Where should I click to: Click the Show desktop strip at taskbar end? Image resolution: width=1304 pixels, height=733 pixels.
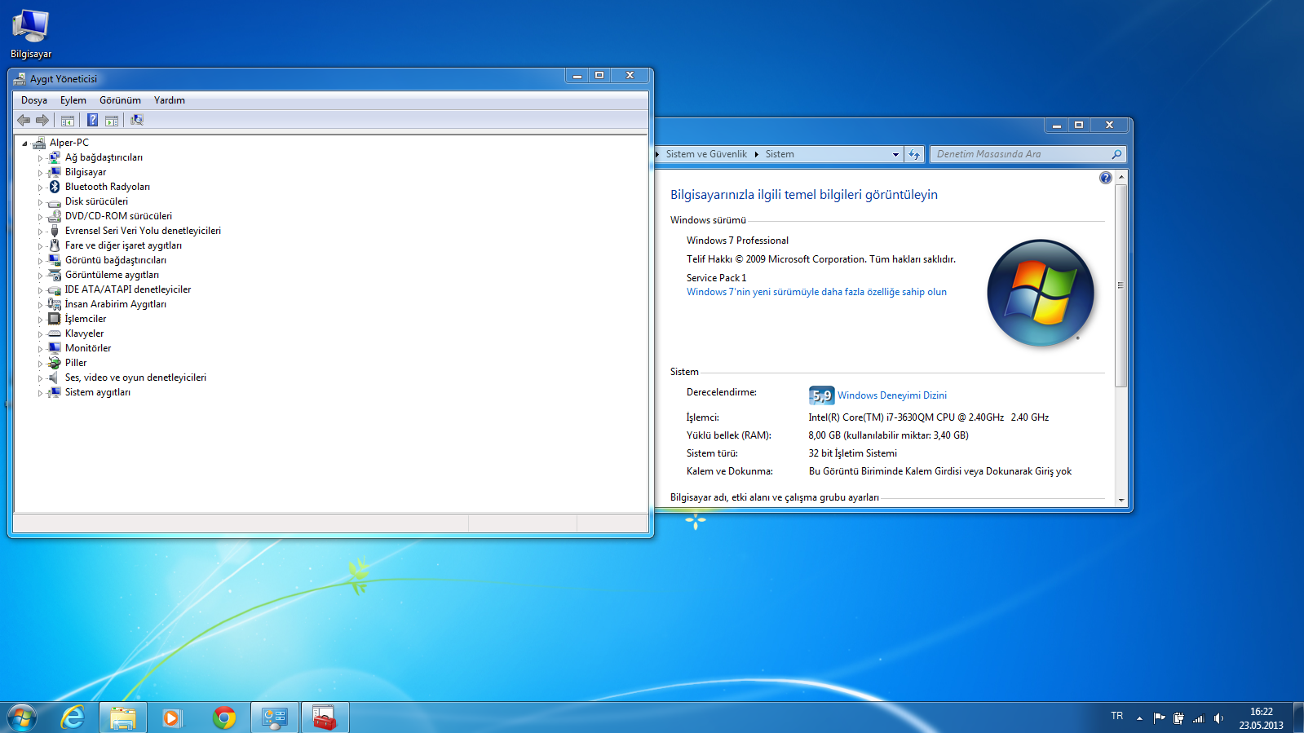point(1297,718)
